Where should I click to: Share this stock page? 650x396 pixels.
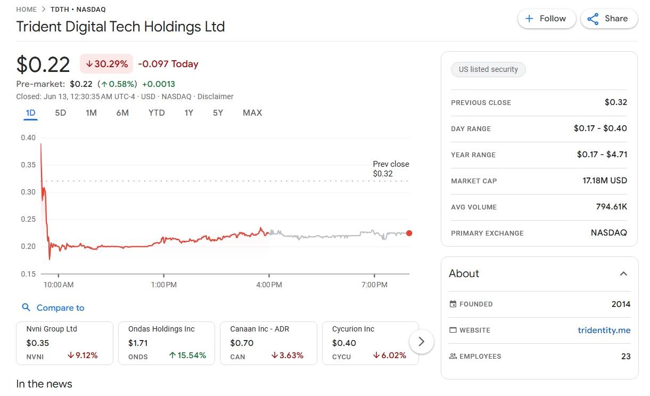click(x=609, y=19)
